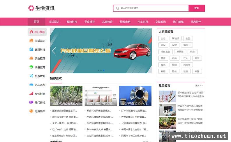The width and height of the screenshot is (231, 142).
Task: Click the 组织 tag
Action: [x=174, y=65]
